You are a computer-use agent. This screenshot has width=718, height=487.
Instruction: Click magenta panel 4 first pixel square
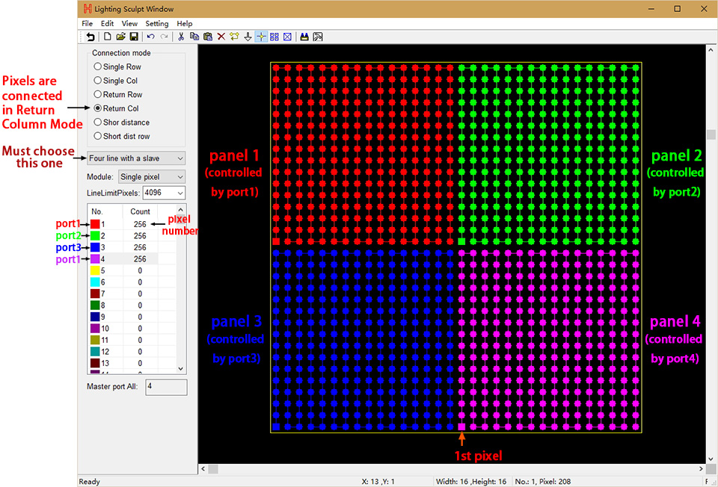point(461,426)
